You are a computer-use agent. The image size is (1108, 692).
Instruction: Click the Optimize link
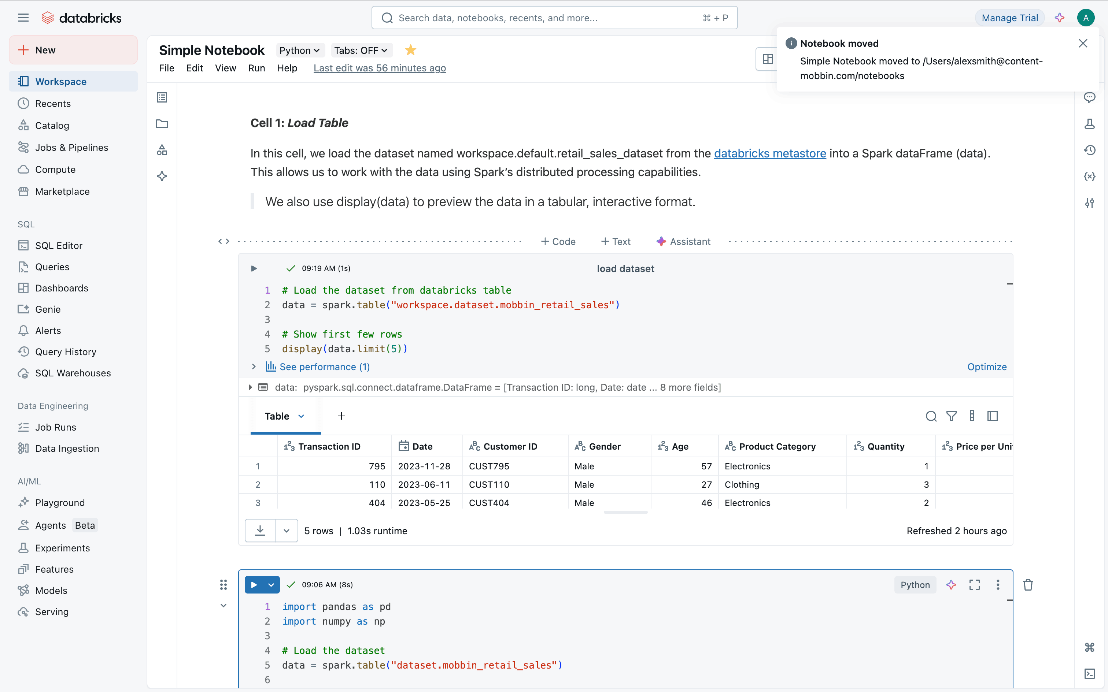pyautogui.click(x=987, y=367)
